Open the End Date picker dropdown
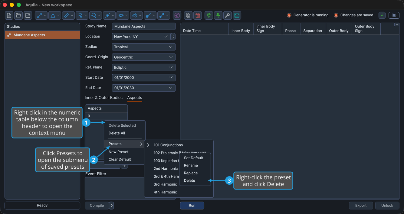The height and width of the screenshot is (214, 404). coord(144,88)
